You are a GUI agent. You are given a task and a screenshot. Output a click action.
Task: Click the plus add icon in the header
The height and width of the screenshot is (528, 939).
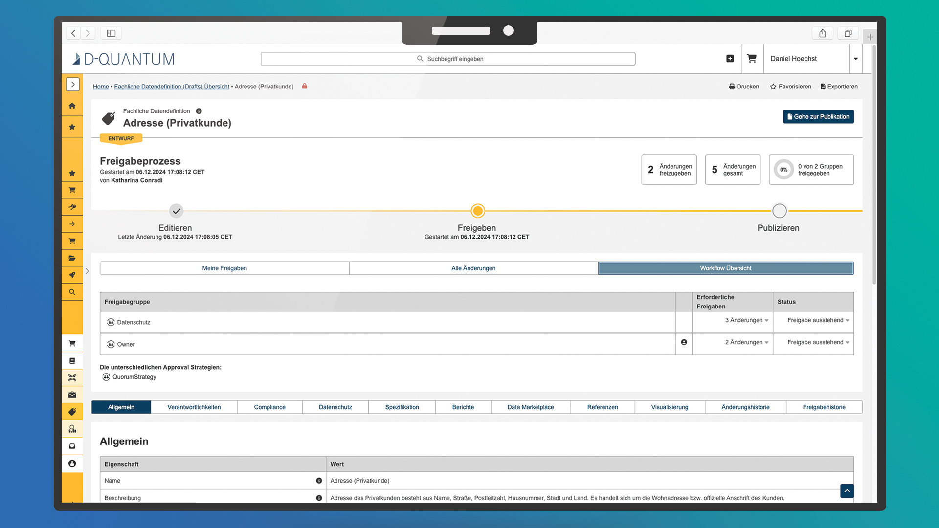(730, 58)
